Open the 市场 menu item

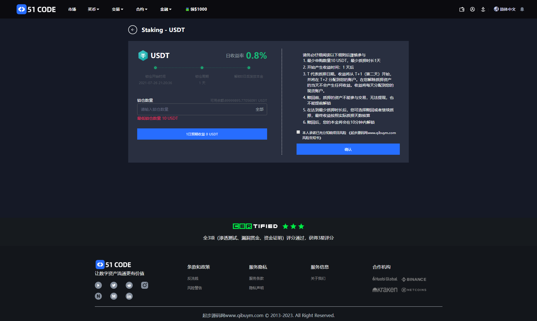72,9
